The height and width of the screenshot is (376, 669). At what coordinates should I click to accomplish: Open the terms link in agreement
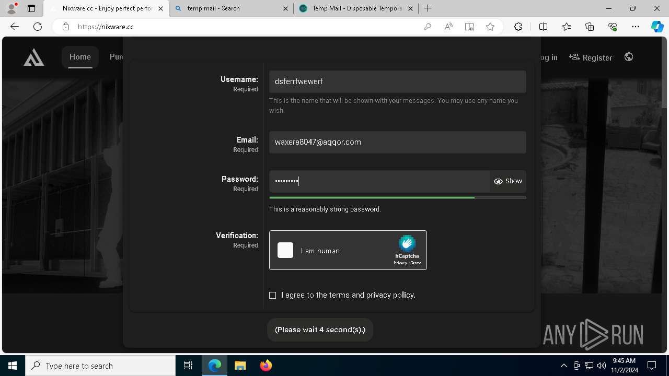pos(339,295)
